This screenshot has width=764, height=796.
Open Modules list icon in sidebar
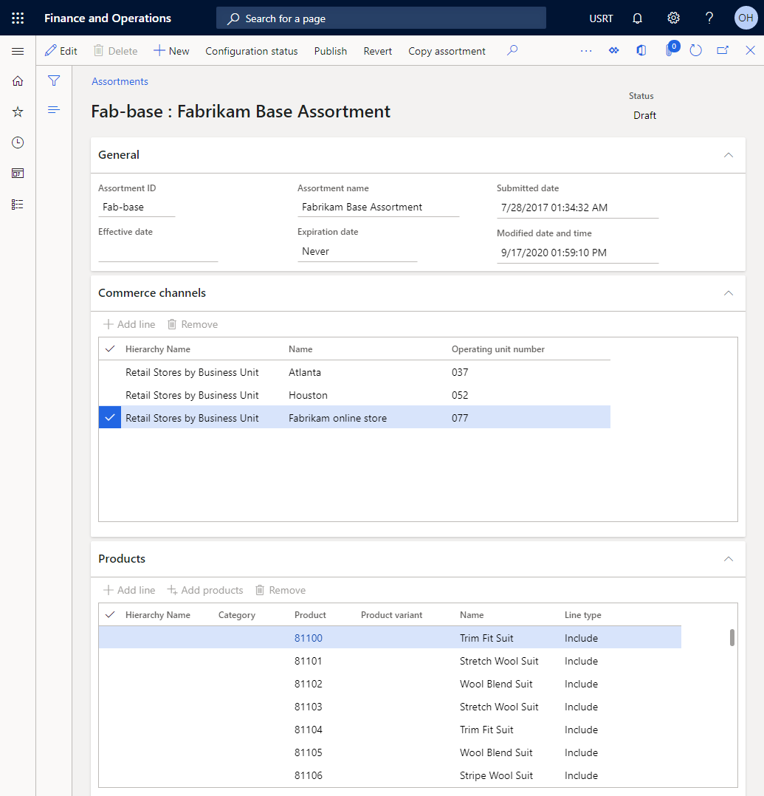[18, 205]
